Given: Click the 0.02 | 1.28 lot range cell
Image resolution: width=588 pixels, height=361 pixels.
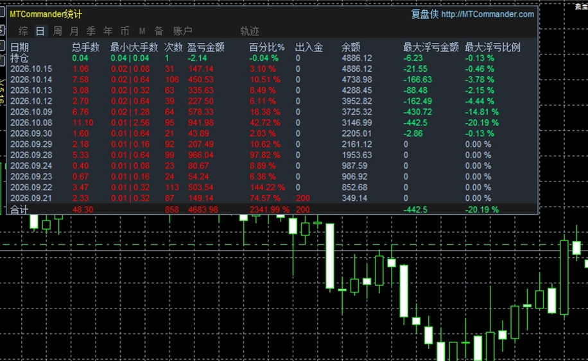Looking at the screenshot, I should pyautogui.click(x=130, y=112).
